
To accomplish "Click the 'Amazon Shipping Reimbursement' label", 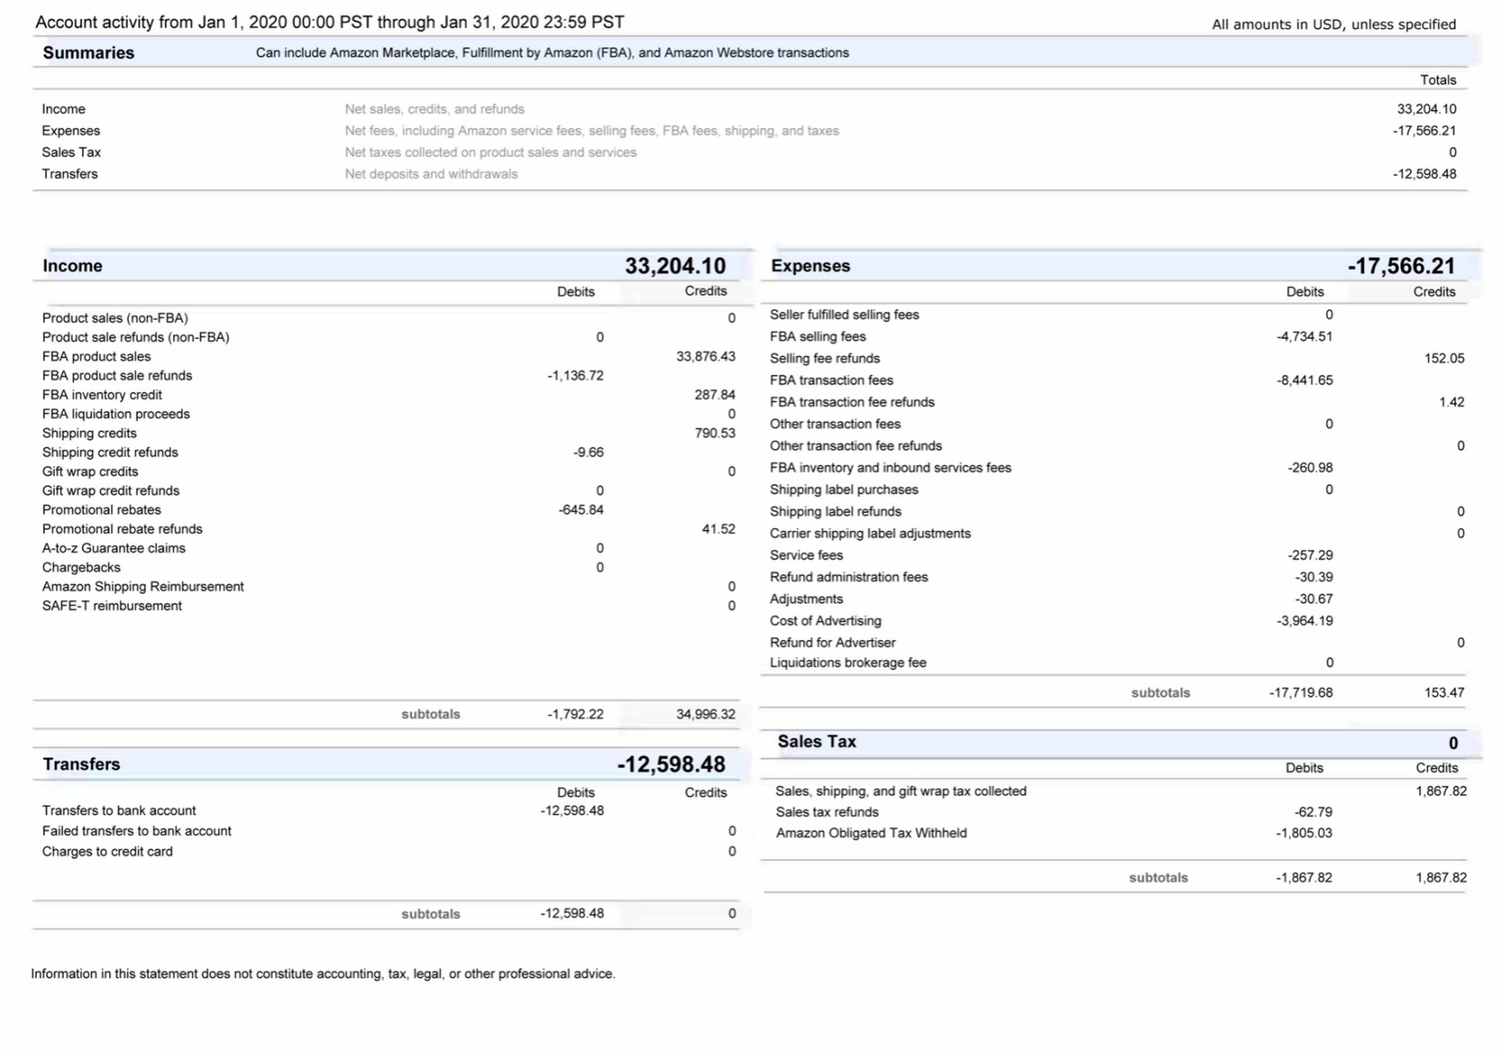I will pos(143,587).
